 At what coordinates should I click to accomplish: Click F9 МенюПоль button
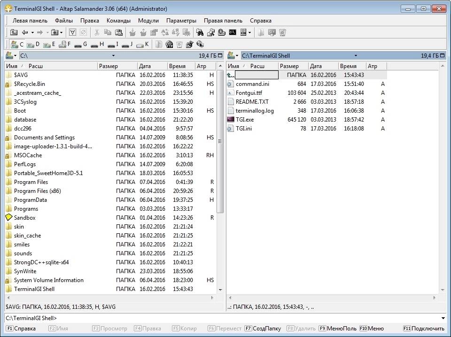tap(338, 329)
